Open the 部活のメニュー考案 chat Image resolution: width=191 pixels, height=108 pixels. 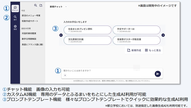coord(31,15)
